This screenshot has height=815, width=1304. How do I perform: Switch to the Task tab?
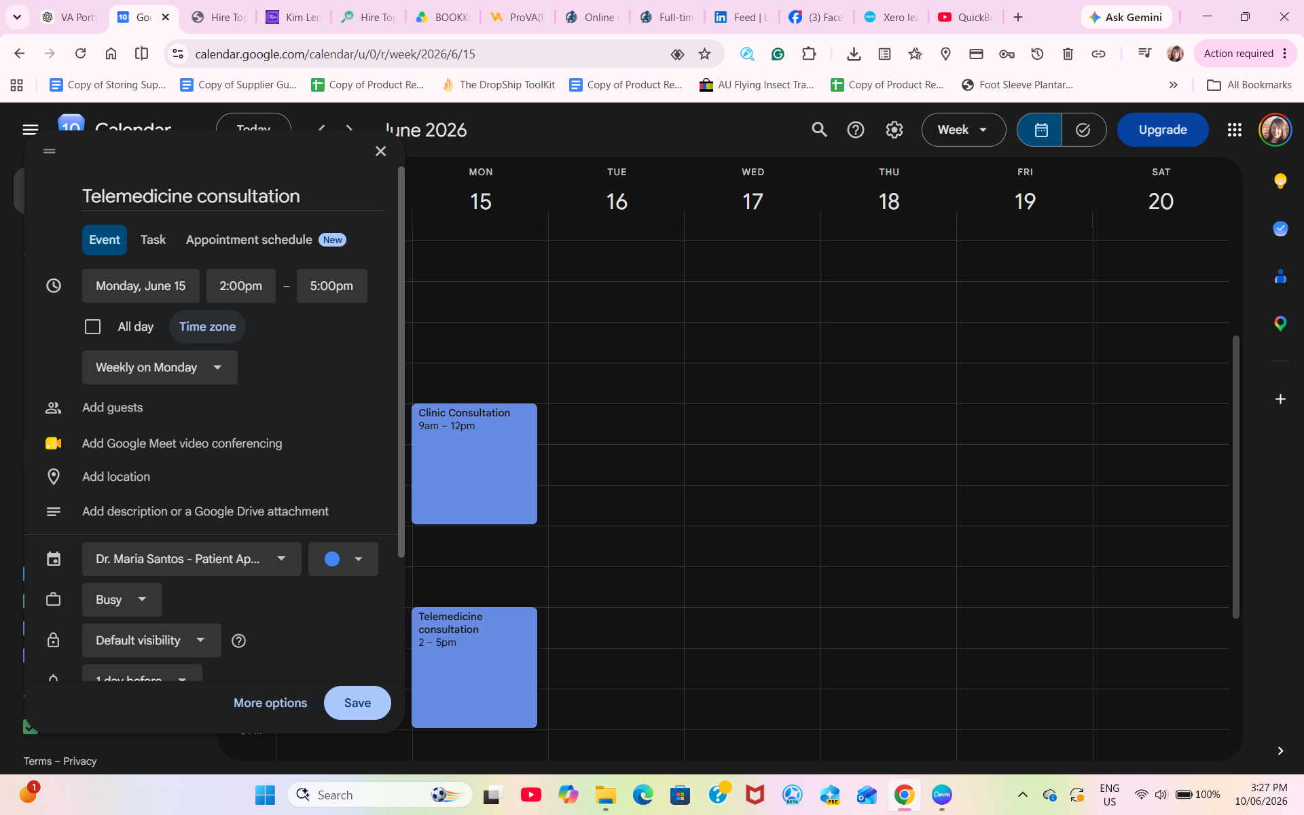tap(153, 240)
